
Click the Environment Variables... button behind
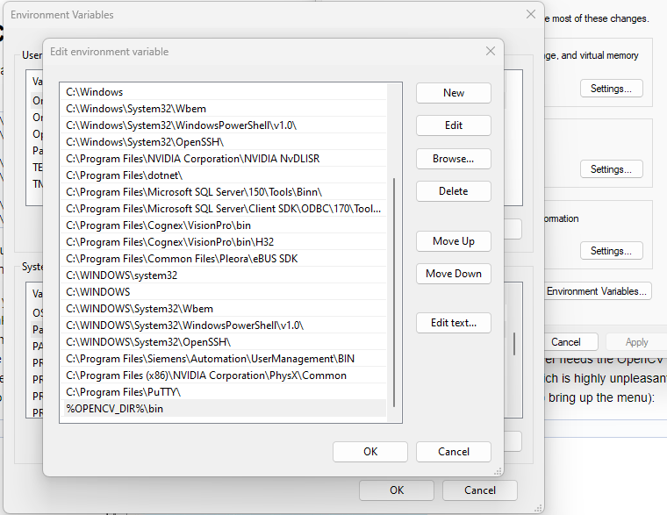click(597, 291)
